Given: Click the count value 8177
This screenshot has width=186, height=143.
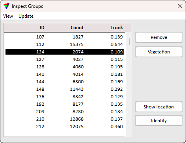Looking at the screenshot, I should (78, 104).
